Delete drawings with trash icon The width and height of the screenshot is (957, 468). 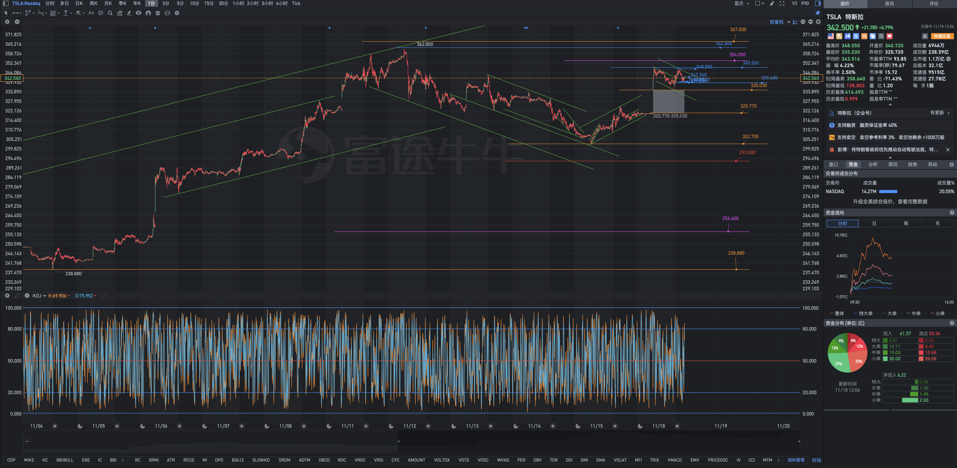pyautogui.click(x=158, y=13)
